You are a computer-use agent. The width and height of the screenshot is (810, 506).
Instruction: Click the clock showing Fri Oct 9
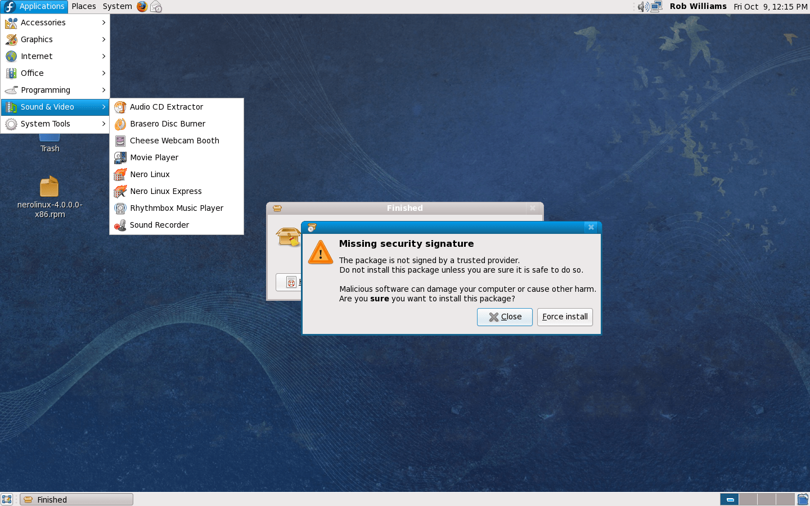(770, 7)
